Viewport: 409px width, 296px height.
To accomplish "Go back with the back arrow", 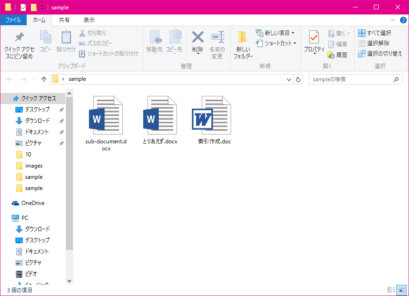I will [9, 79].
